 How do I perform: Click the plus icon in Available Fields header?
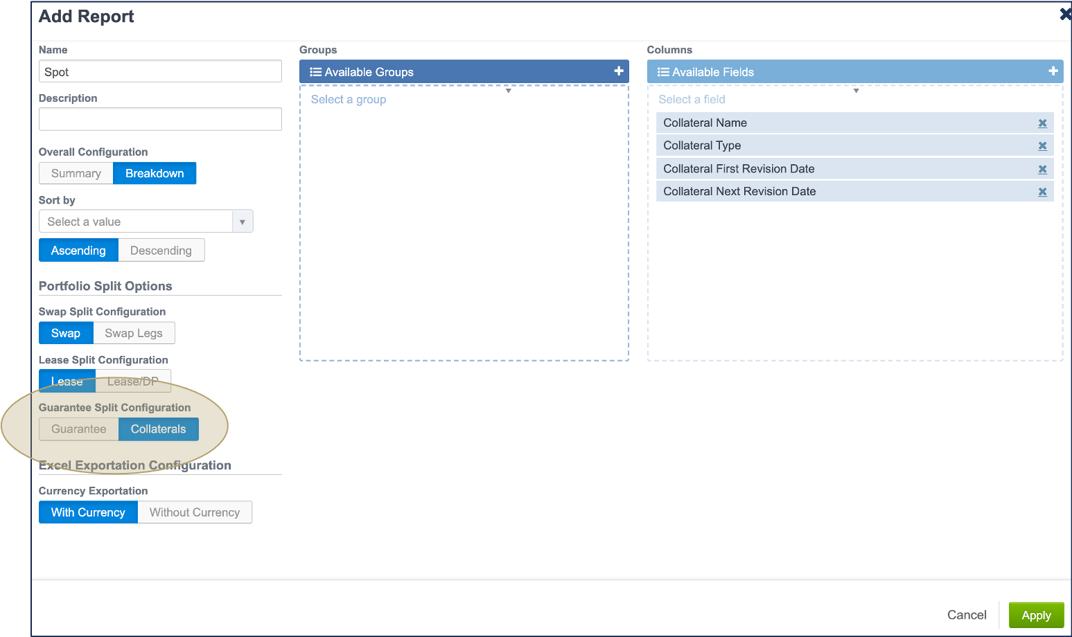(1053, 71)
